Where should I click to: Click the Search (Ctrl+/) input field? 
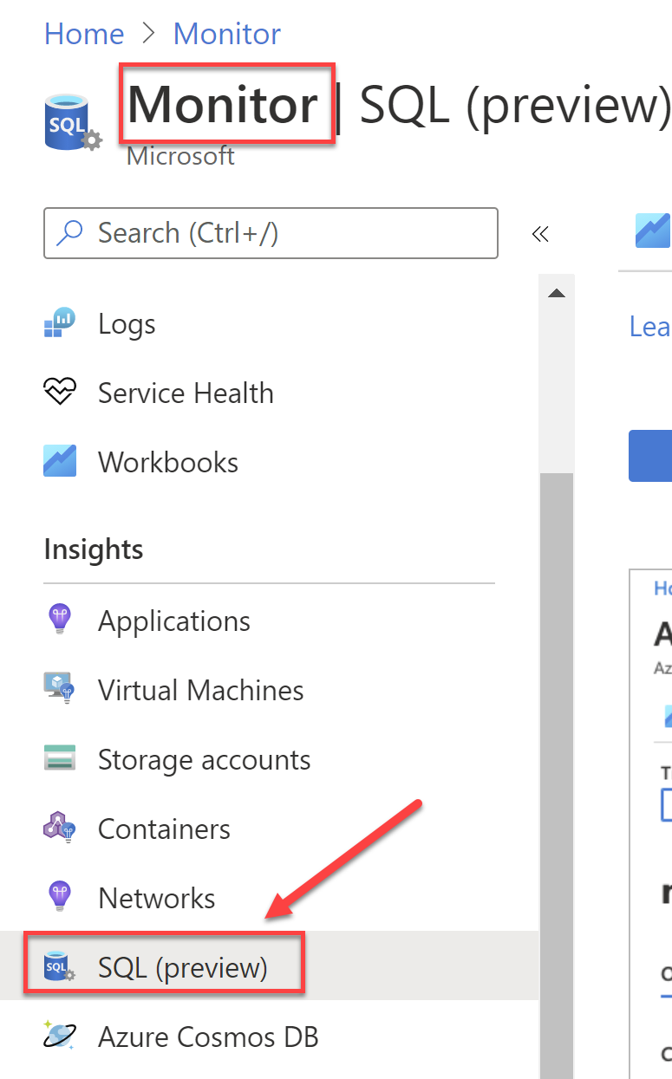271,232
